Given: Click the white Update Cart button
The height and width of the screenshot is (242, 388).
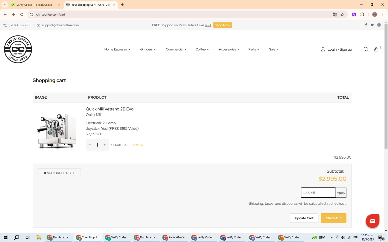Looking at the screenshot, I should [x=304, y=218].
